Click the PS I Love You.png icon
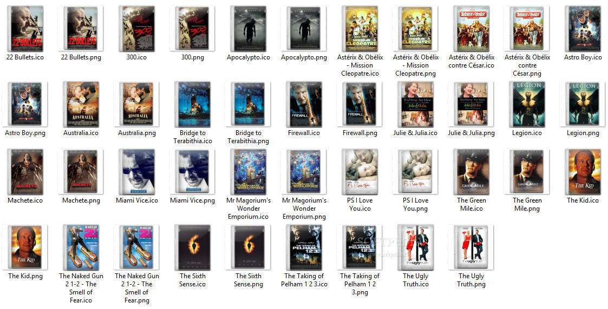608x309 pixels. (416, 172)
